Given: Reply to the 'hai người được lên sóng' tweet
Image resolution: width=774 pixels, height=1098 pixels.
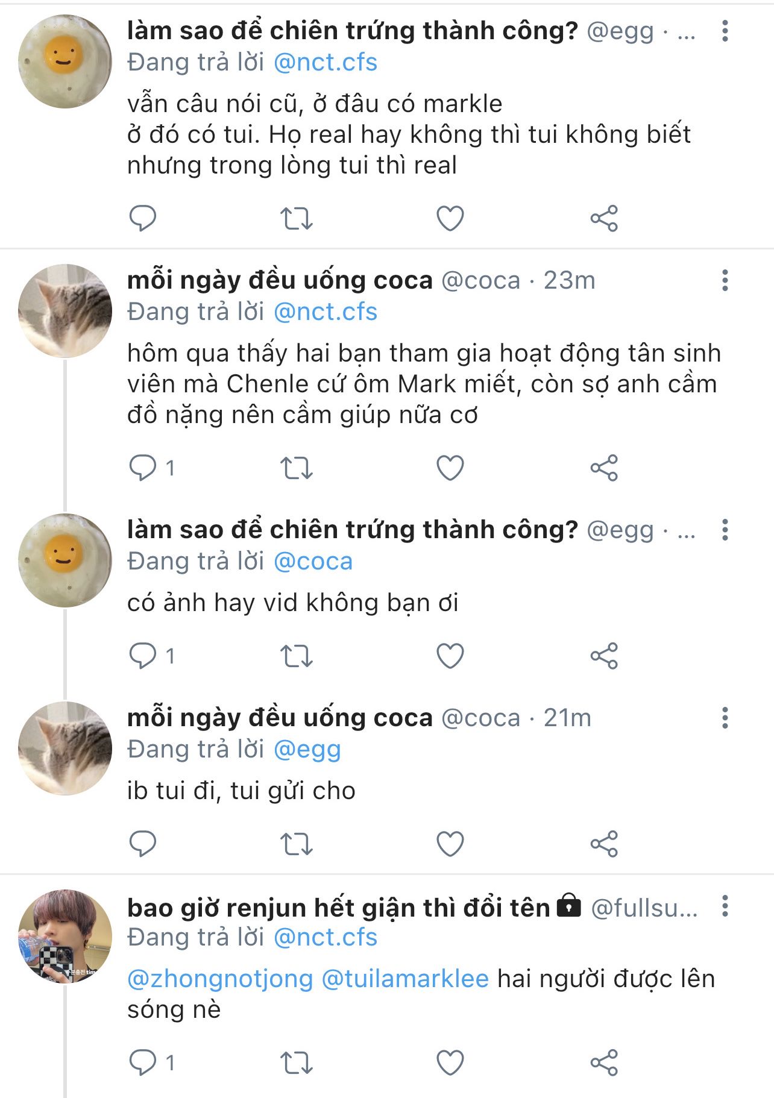Looking at the screenshot, I should coord(143,1062).
